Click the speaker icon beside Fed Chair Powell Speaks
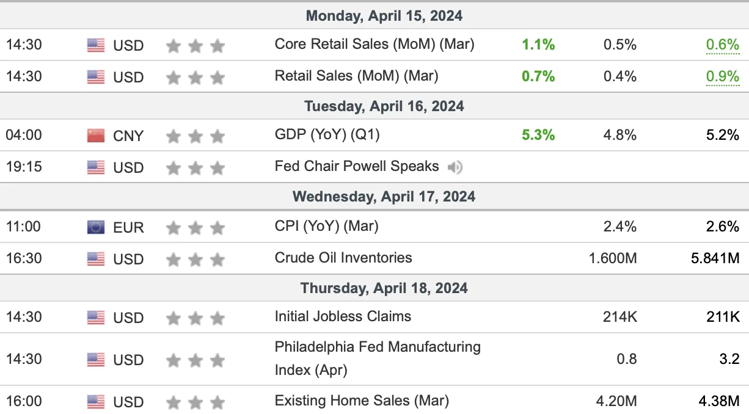The height and width of the screenshot is (414, 749). (x=455, y=167)
